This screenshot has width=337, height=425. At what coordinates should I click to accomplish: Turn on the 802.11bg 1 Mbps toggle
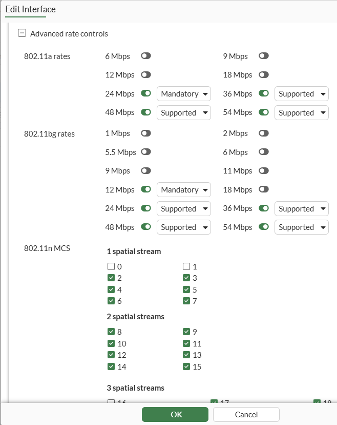pyautogui.click(x=146, y=133)
